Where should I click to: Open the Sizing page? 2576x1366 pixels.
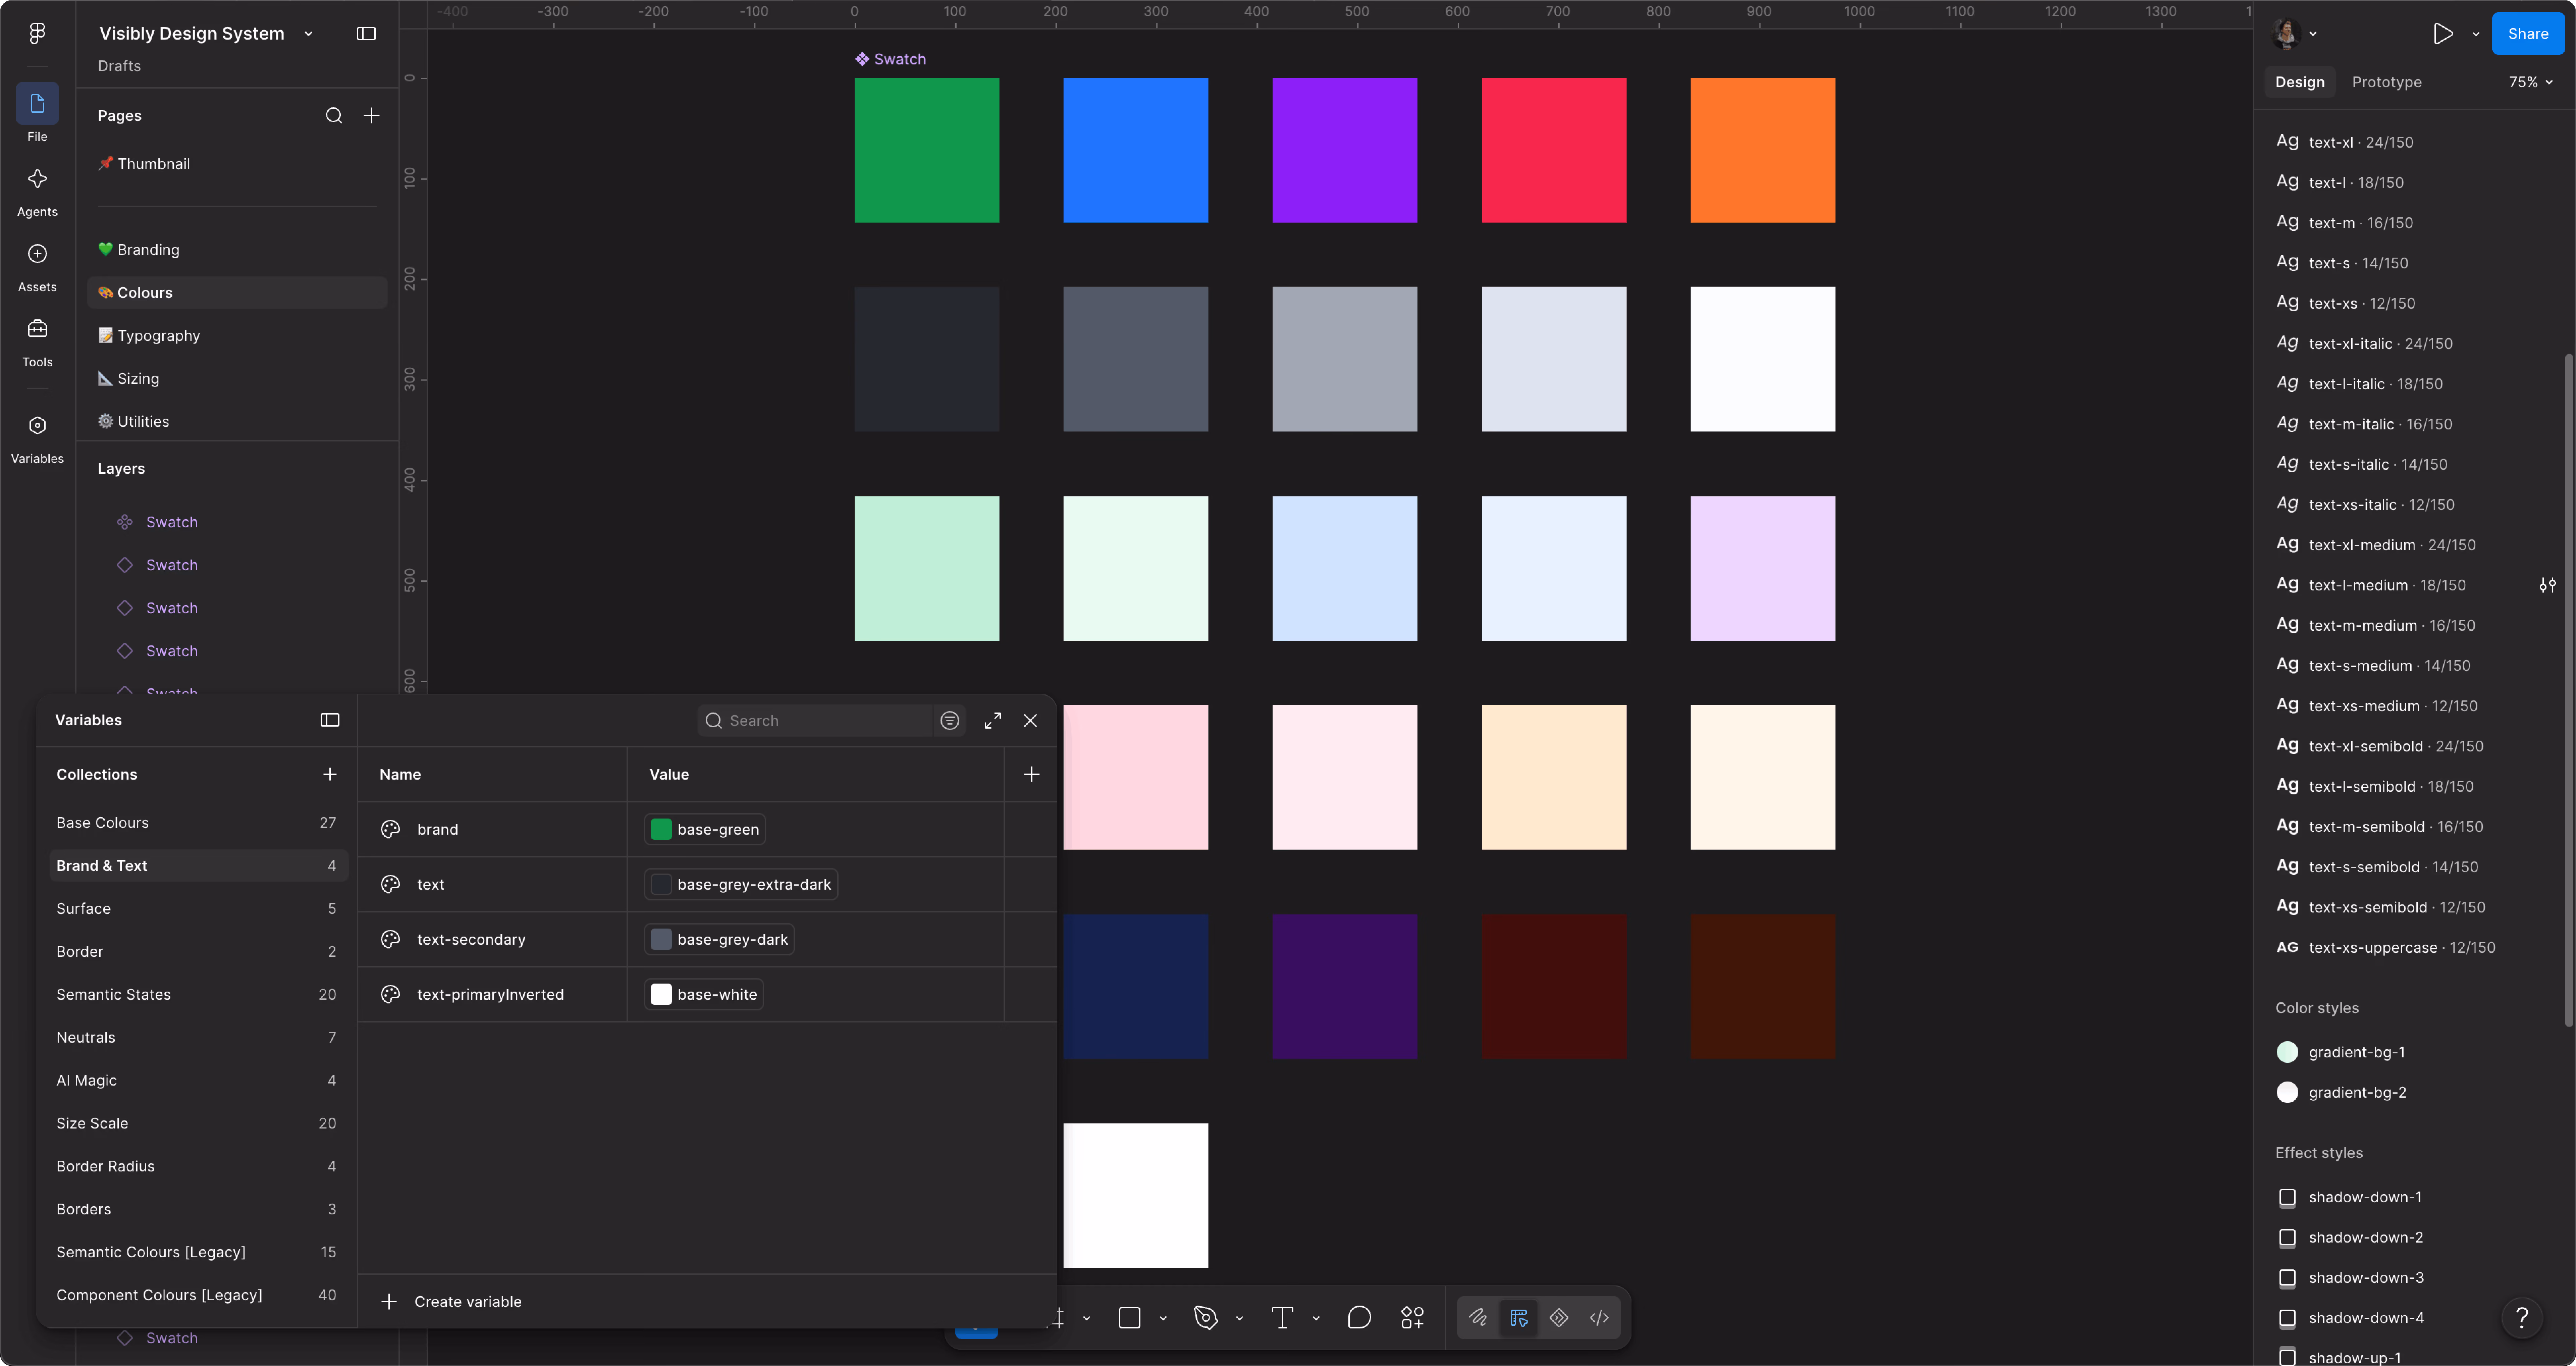pos(237,379)
